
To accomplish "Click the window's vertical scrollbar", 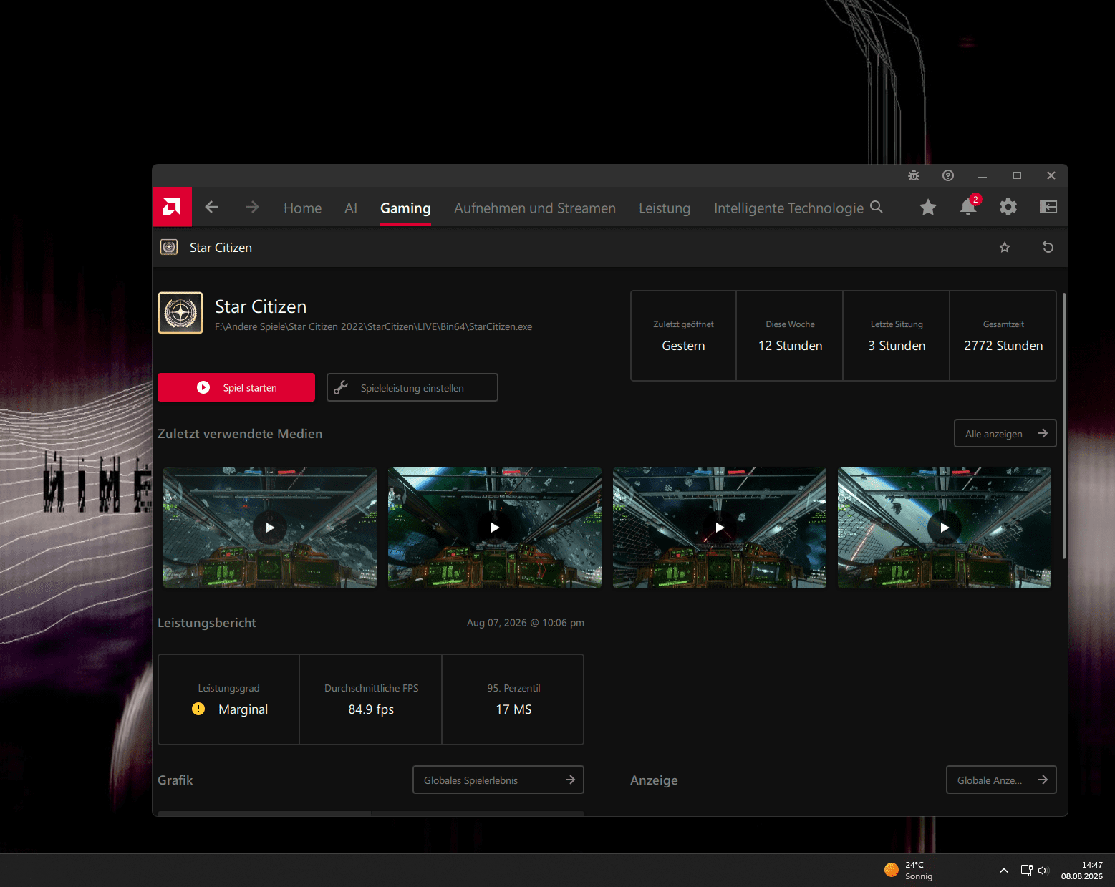I will click(x=1064, y=425).
